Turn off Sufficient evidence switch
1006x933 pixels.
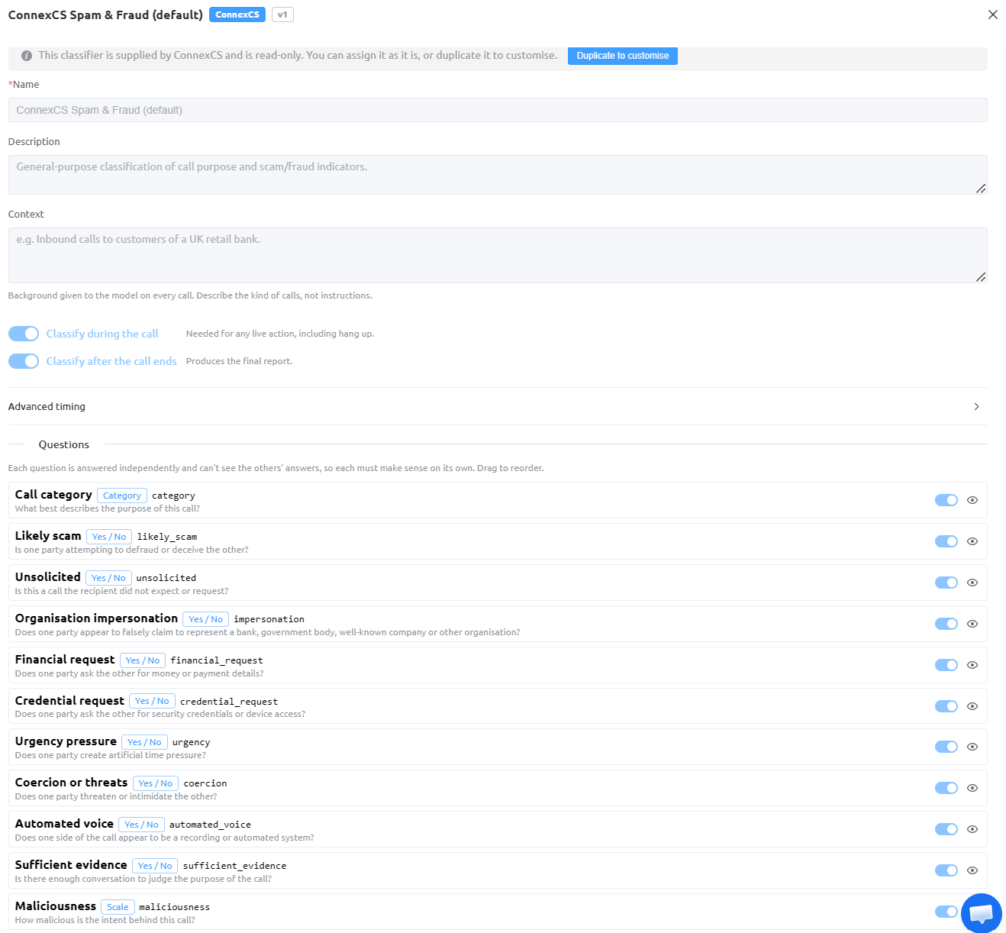point(946,870)
